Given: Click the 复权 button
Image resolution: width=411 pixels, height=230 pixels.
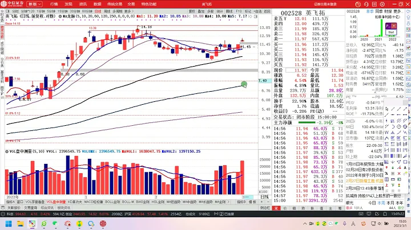Looking at the screenshot, I should [192, 11].
